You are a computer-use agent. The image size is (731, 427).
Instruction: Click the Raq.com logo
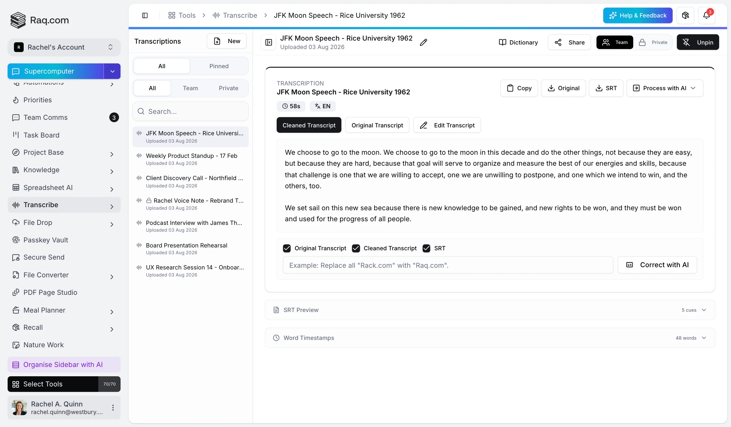40,20
